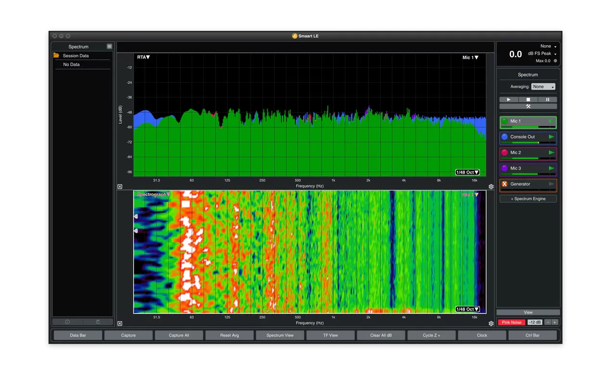Open the RTA graph type dropdown
Image resolution: width=611 pixels, height=378 pixels.
click(x=143, y=57)
